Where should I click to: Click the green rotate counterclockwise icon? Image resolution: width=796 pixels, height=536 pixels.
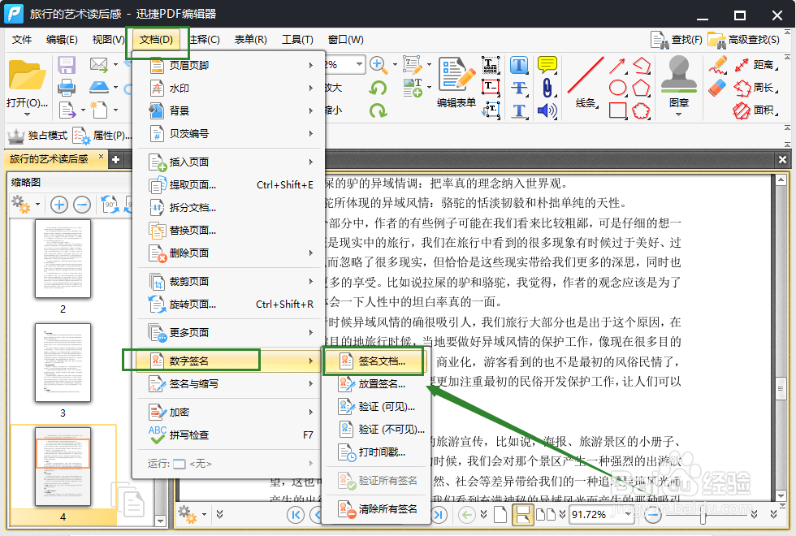point(378,88)
